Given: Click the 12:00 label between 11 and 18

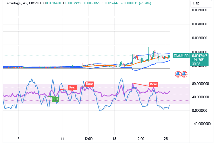Looking at the screenshot, I should 88,139.
